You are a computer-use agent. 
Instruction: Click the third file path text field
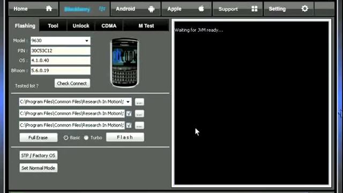click(72, 125)
